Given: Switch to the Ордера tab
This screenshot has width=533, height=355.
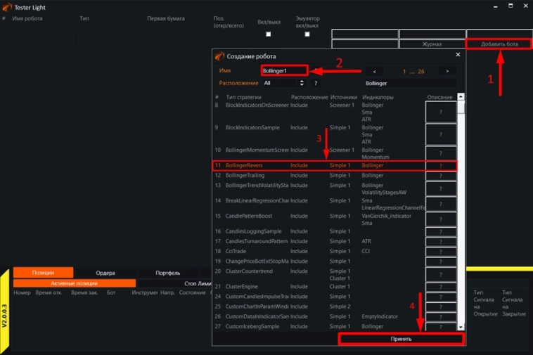Looking at the screenshot, I should pos(105,273).
